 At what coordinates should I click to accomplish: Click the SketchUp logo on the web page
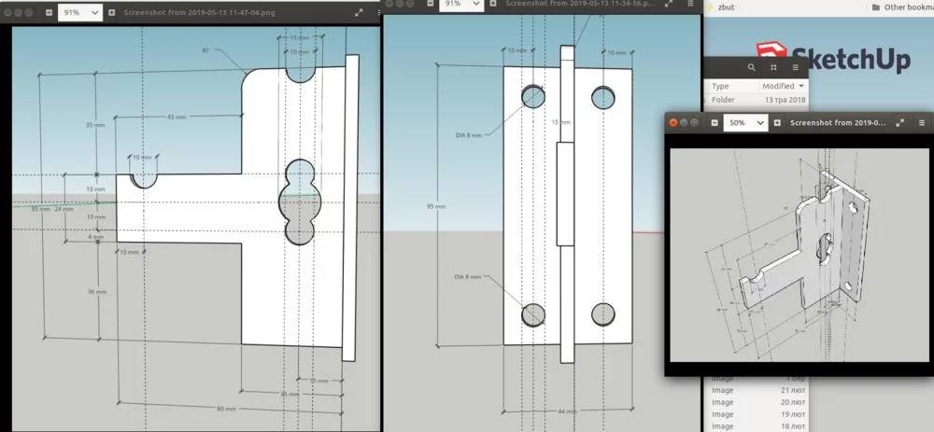pyautogui.click(x=833, y=58)
